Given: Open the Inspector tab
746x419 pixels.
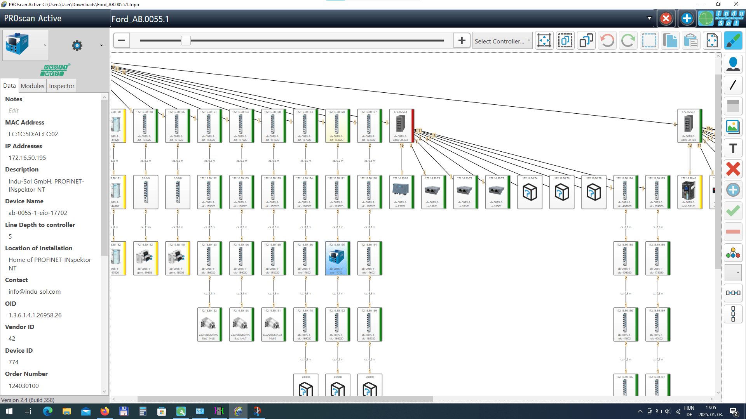Looking at the screenshot, I should point(61,86).
